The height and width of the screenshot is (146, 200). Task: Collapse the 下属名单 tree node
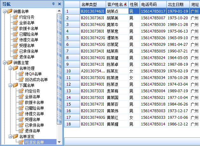(x=10, y=85)
